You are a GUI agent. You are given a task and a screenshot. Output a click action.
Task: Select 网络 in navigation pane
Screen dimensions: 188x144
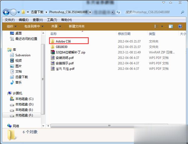tap(16, 126)
